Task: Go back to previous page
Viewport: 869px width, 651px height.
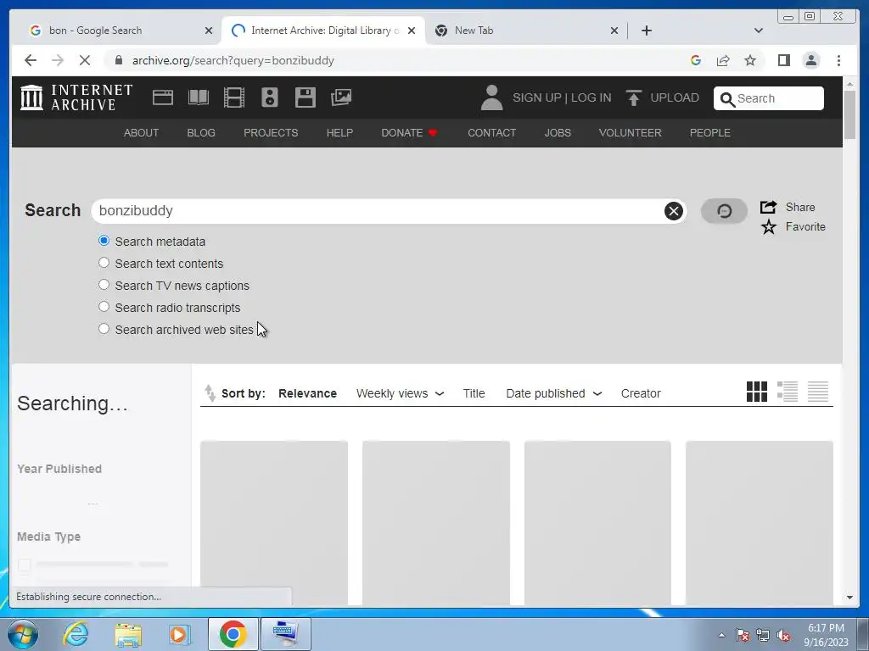Action: (31, 60)
